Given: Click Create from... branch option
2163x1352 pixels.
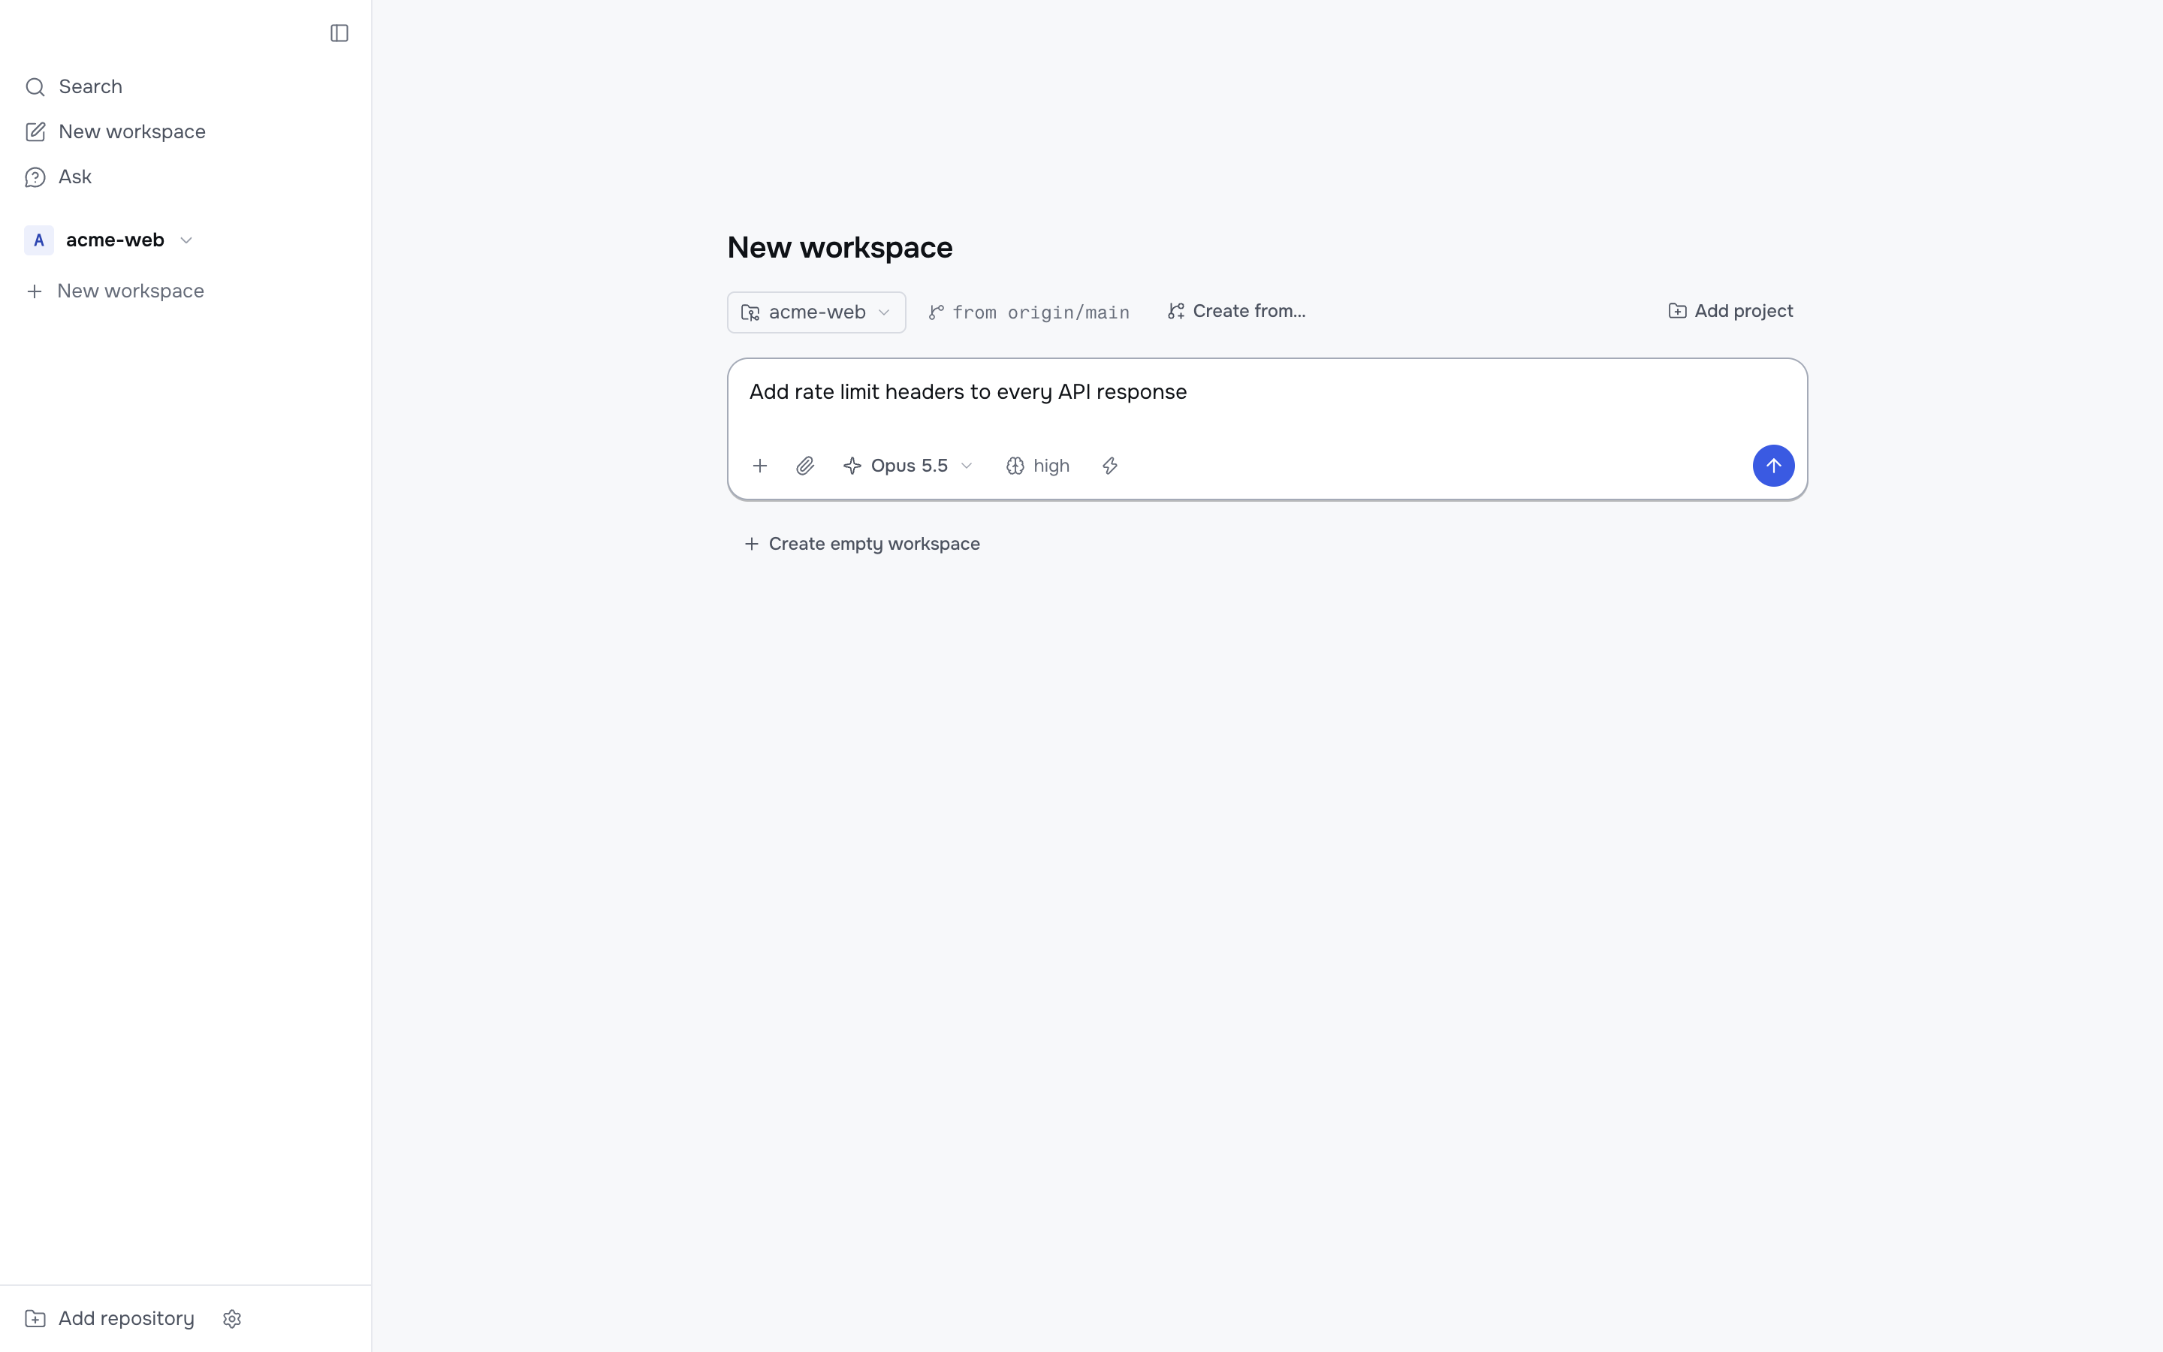Looking at the screenshot, I should coord(1236,311).
